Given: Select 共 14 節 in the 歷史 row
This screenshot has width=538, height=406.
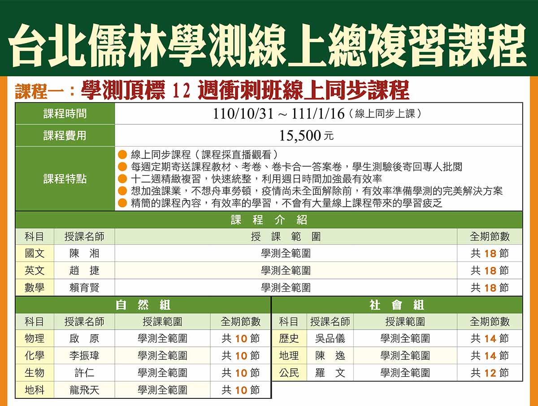Looking at the screenshot, I should [x=490, y=338].
